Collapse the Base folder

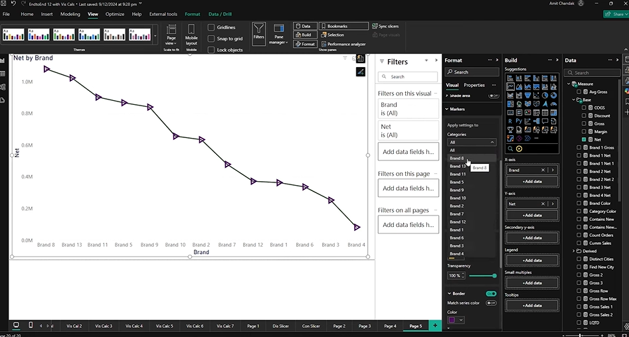[574, 100]
